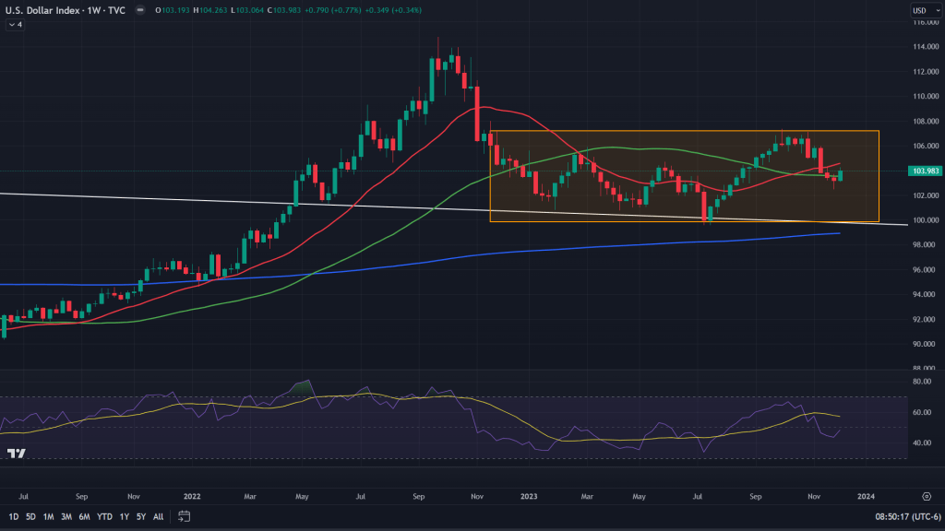Select the 5D time range
Screen dimensions: 945x531
point(30,516)
